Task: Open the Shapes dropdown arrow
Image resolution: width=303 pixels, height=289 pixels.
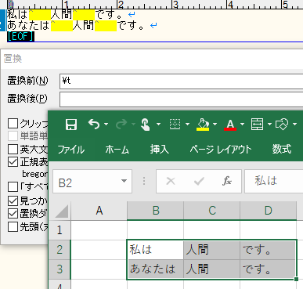Action: pos(294,125)
